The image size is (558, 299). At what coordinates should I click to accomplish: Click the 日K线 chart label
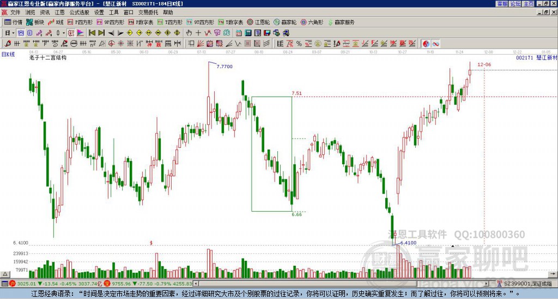[x=8, y=55]
